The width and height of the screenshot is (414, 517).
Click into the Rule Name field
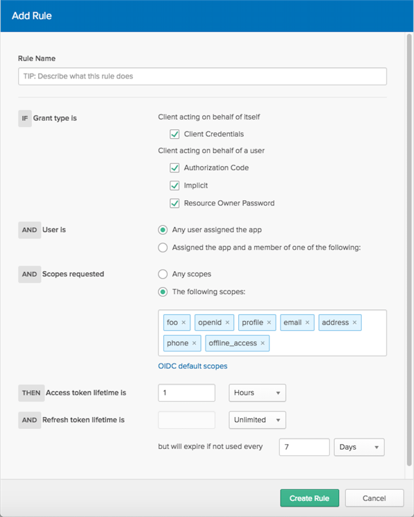[202, 76]
